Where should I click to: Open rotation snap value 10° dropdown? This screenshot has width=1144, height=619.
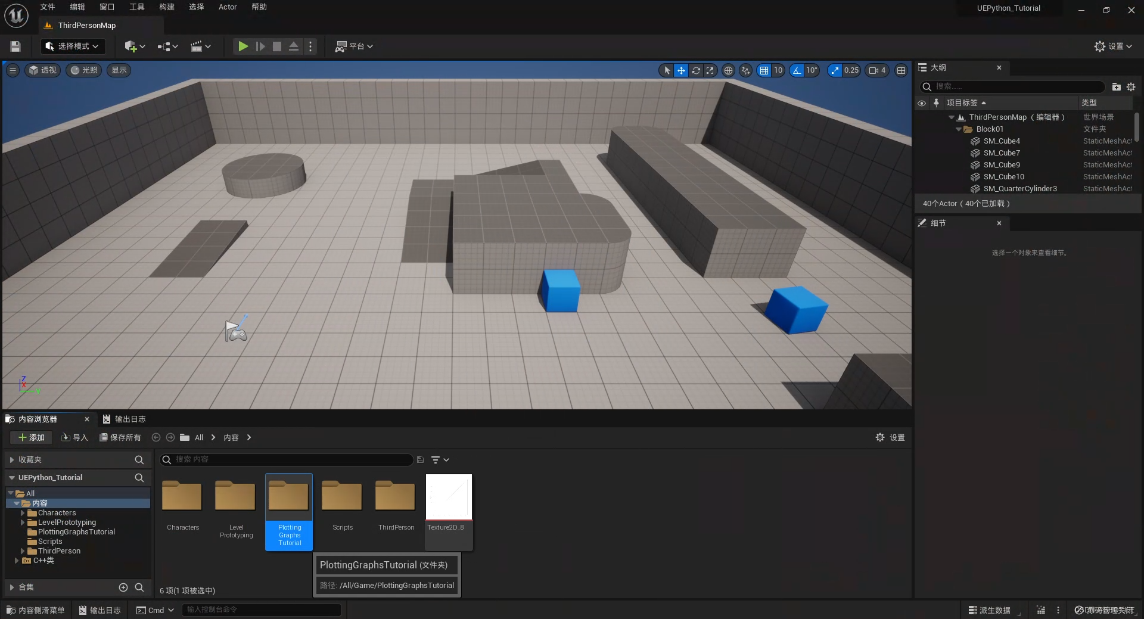point(812,70)
